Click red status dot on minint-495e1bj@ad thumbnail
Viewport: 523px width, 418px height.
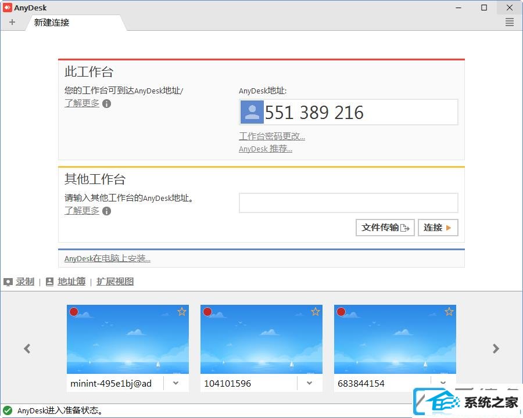coord(74,312)
